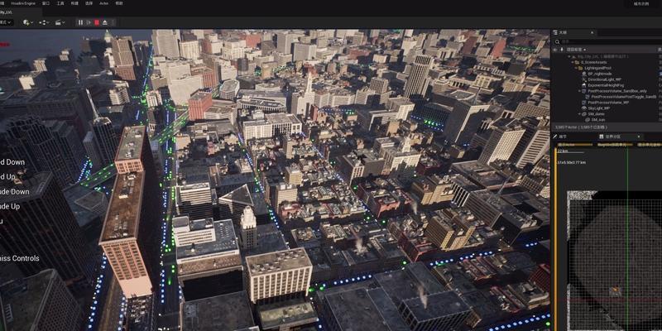The image size is (662, 331).
Task: Click the 细节 tab pencil icon
Action: point(554,137)
